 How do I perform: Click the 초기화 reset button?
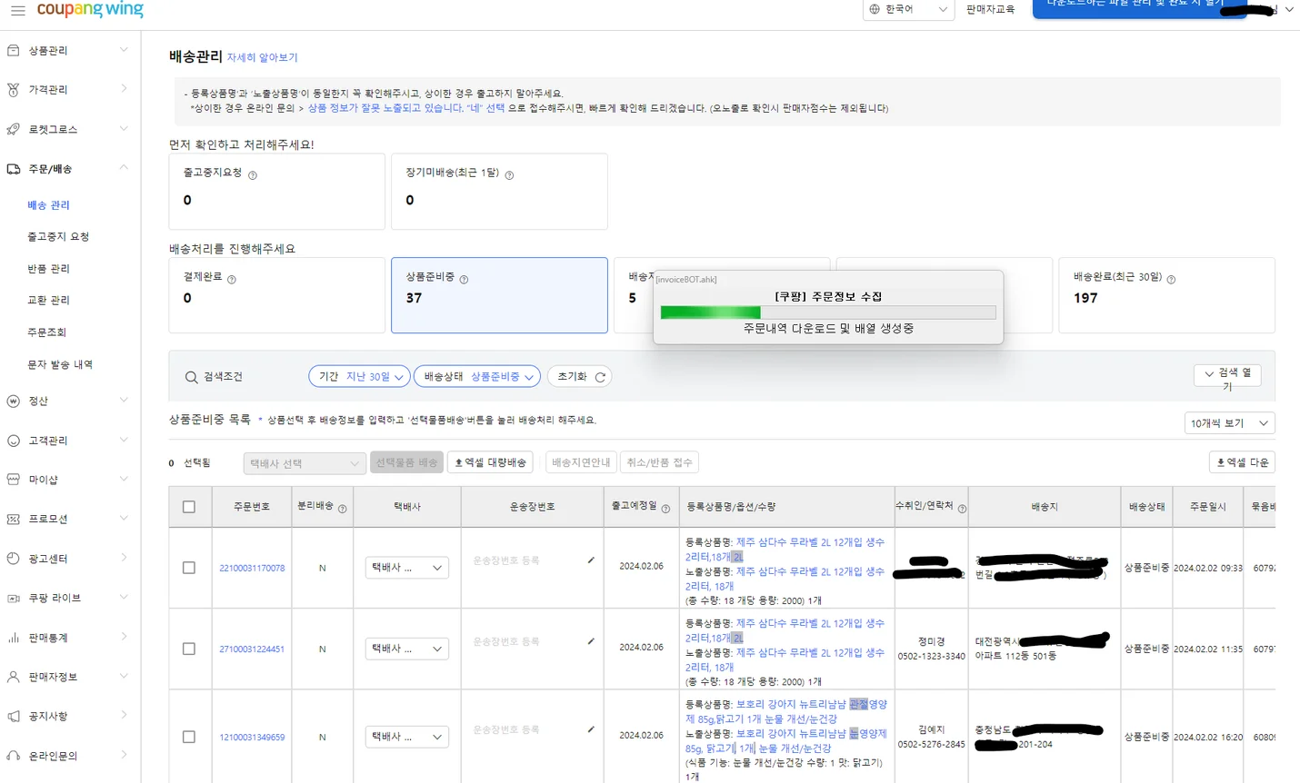(579, 376)
